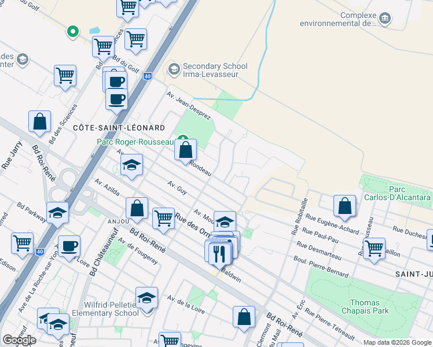Screen dimensions: 433x347
Task: Select the lower coffee cup marker beside Highway 40
Action: pos(116,100)
